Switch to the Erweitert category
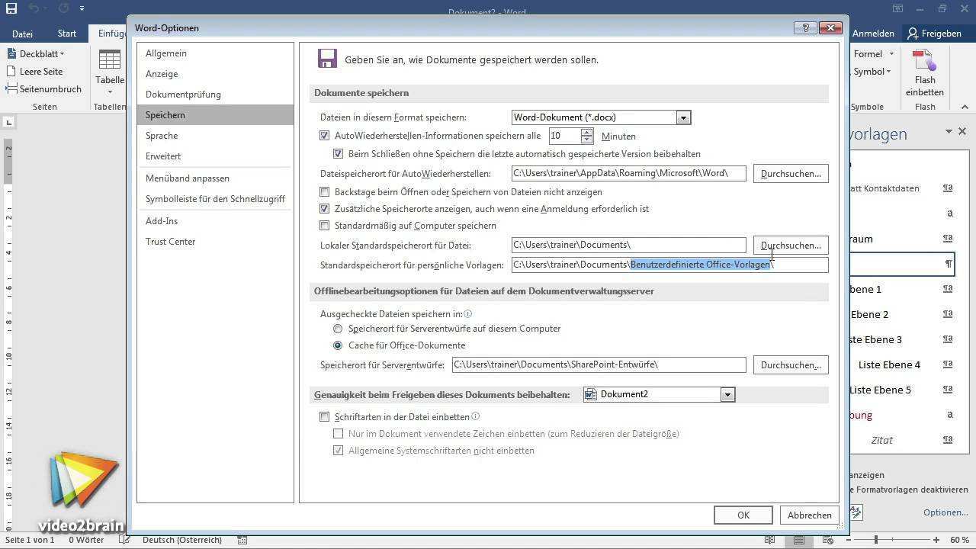 coord(163,156)
